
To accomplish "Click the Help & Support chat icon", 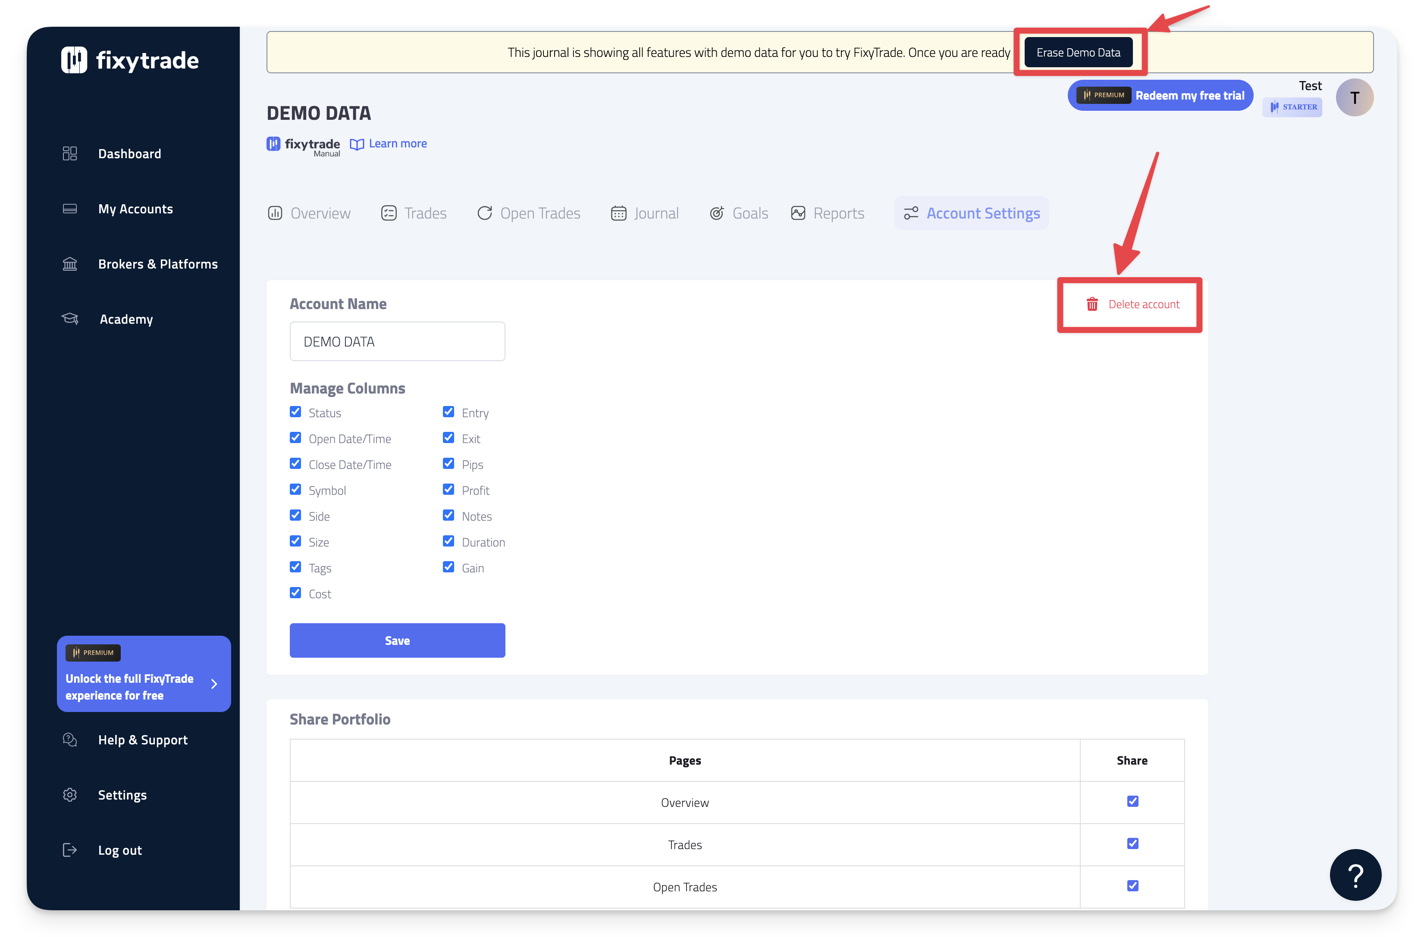I will click(x=69, y=740).
